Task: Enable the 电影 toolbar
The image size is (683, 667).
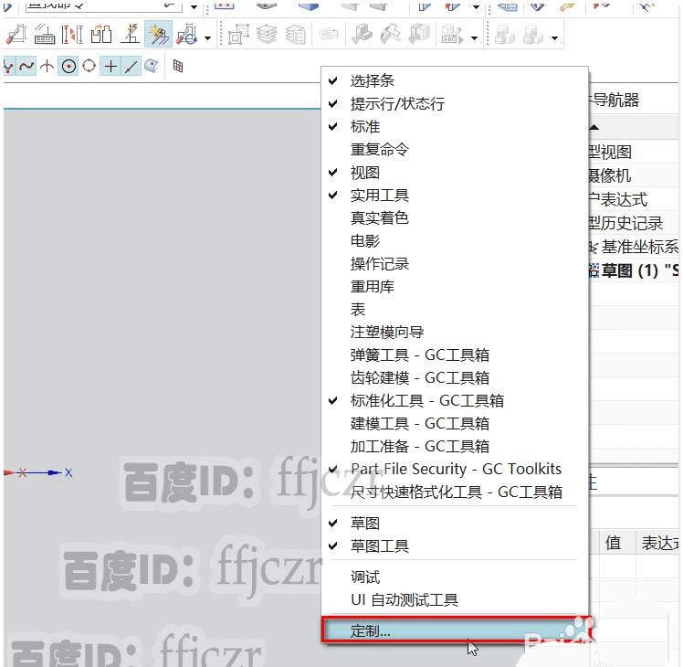Action: point(455,241)
